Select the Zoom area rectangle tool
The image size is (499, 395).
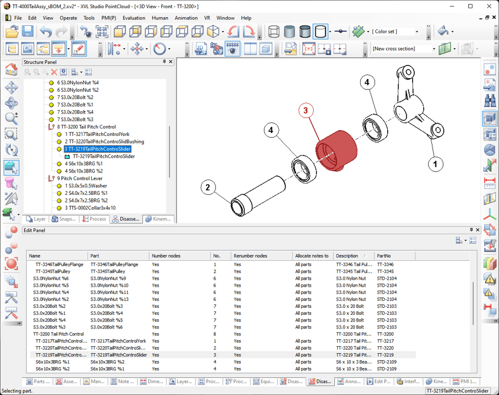pos(11,134)
